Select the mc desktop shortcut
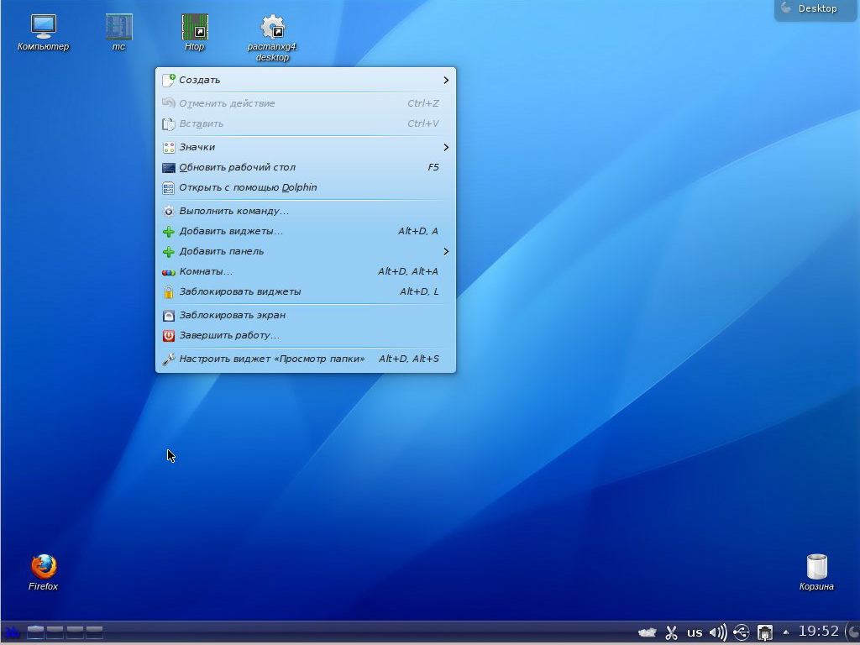Image resolution: width=860 pixels, height=645 pixels. click(x=119, y=33)
